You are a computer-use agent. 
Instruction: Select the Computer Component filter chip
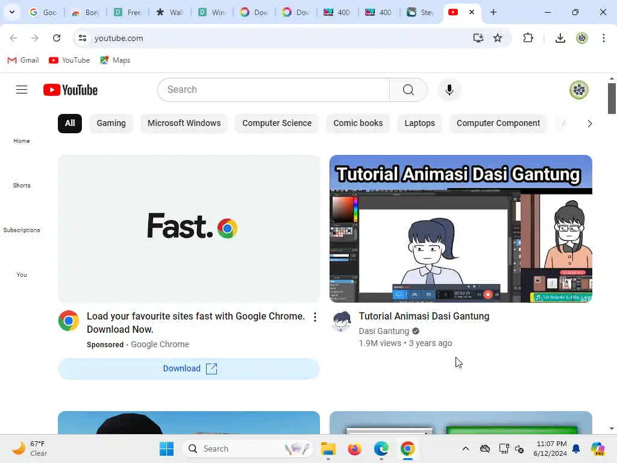tap(498, 123)
